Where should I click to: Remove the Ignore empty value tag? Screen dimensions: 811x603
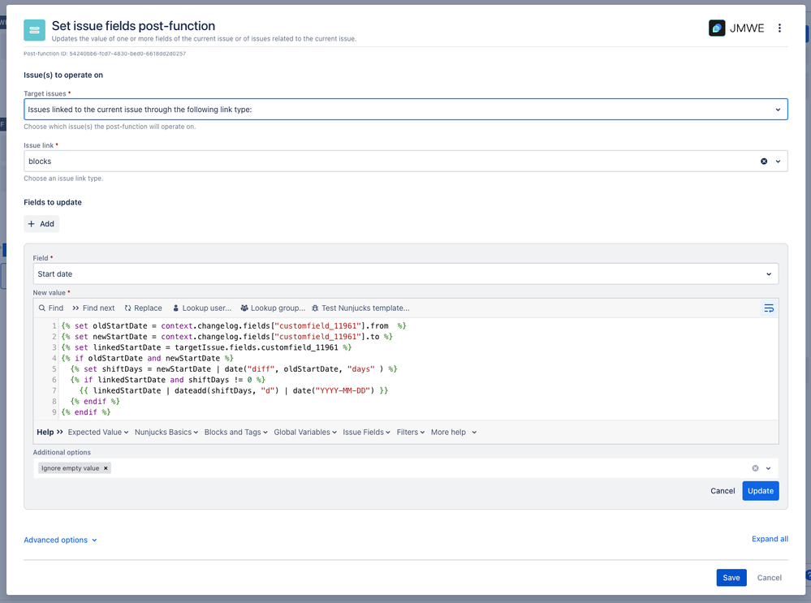point(106,468)
